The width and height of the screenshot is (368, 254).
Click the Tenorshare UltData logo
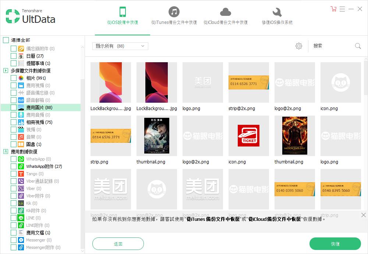click(31, 16)
